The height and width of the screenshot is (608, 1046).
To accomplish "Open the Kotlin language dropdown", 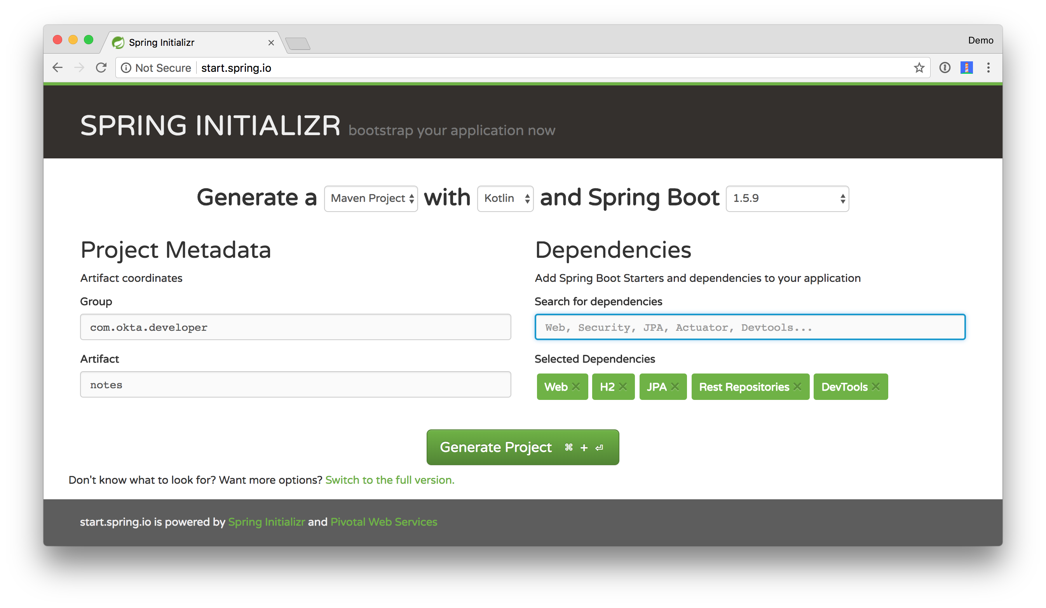I will (x=505, y=199).
